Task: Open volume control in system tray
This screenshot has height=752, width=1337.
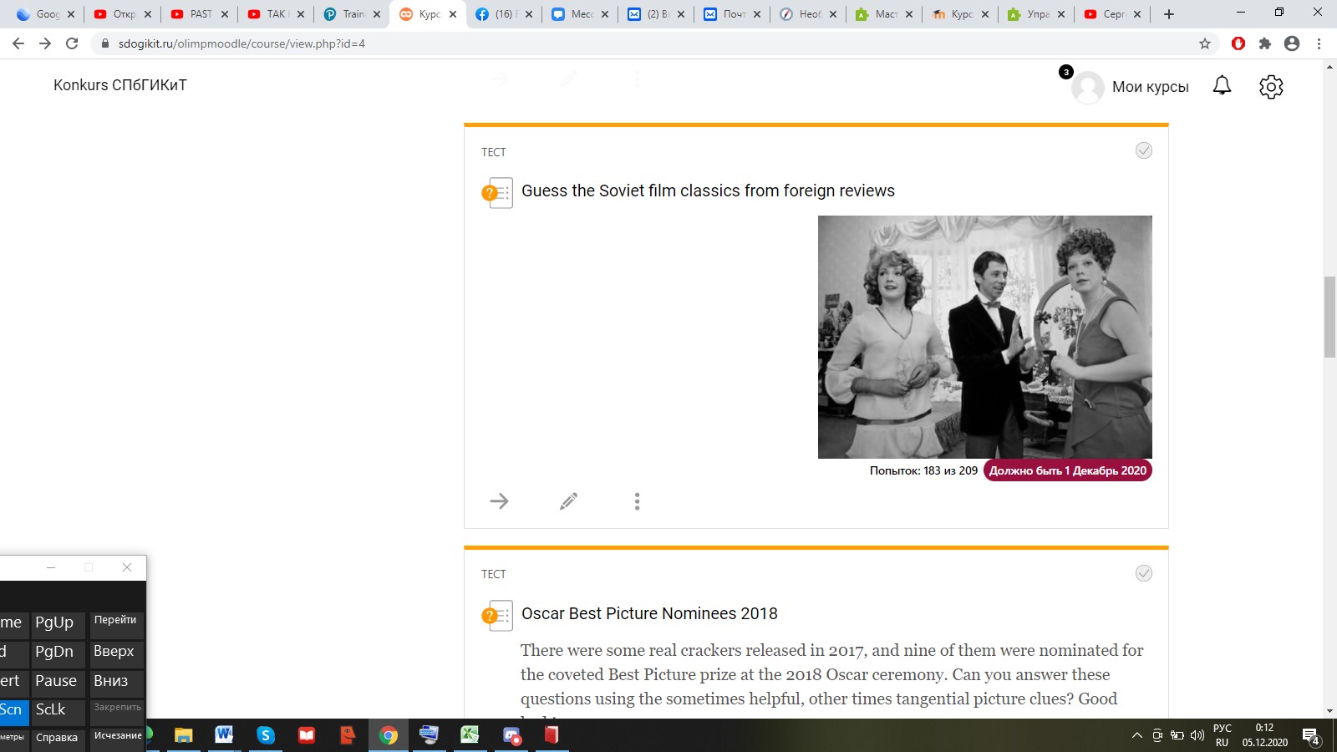Action: [x=1197, y=736]
